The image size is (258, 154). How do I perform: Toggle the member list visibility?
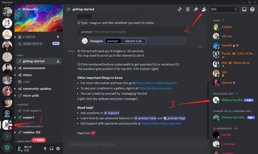[204, 9]
